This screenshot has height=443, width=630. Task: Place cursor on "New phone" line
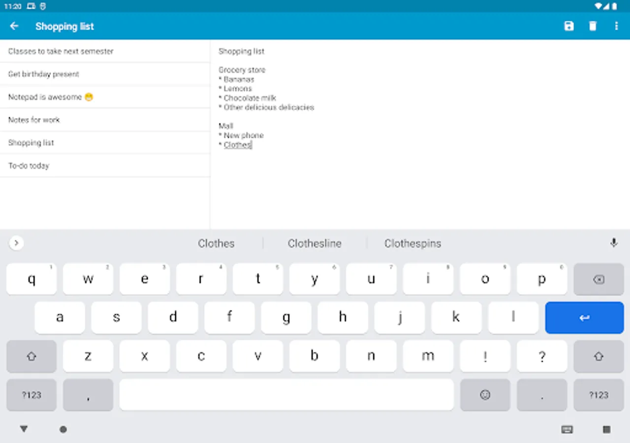point(241,135)
